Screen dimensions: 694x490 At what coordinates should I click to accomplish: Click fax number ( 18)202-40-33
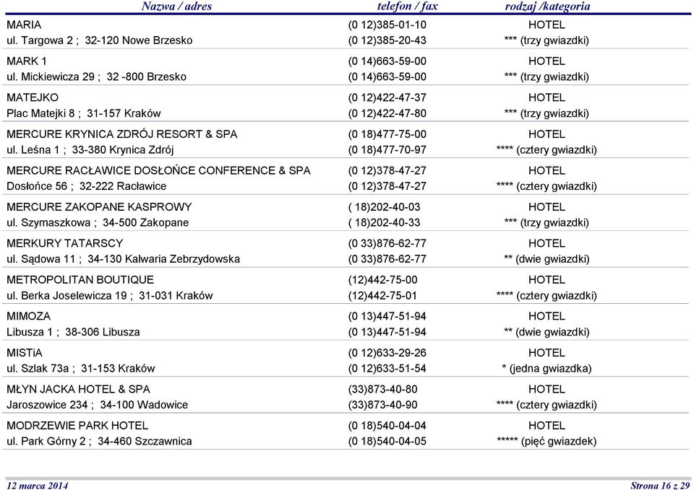point(384,223)
